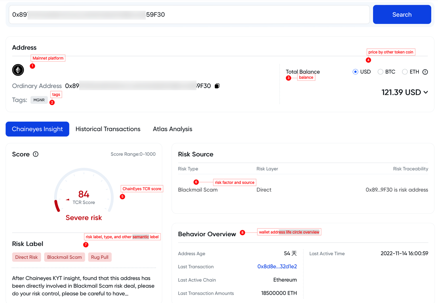
Task: Click the Blackmail Scam risk label chip
Action: 64,257
